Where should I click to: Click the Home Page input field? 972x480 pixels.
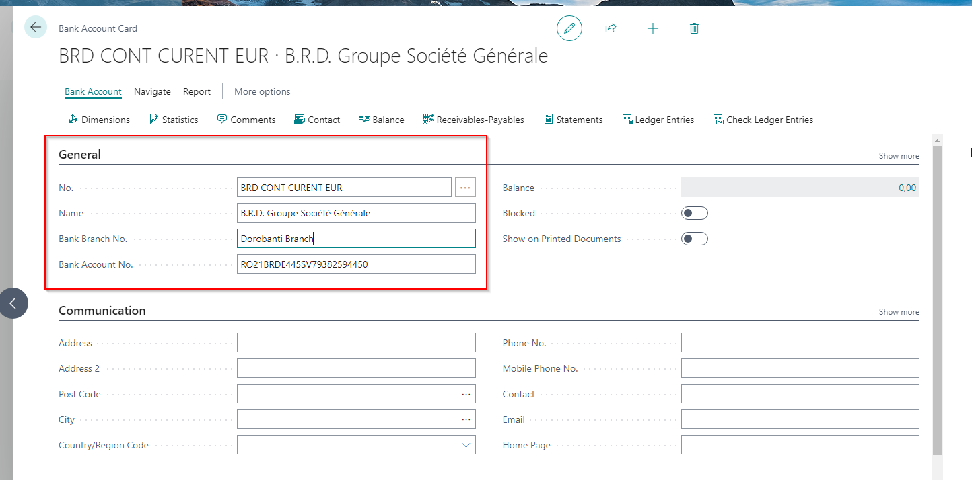coord(800,445)
